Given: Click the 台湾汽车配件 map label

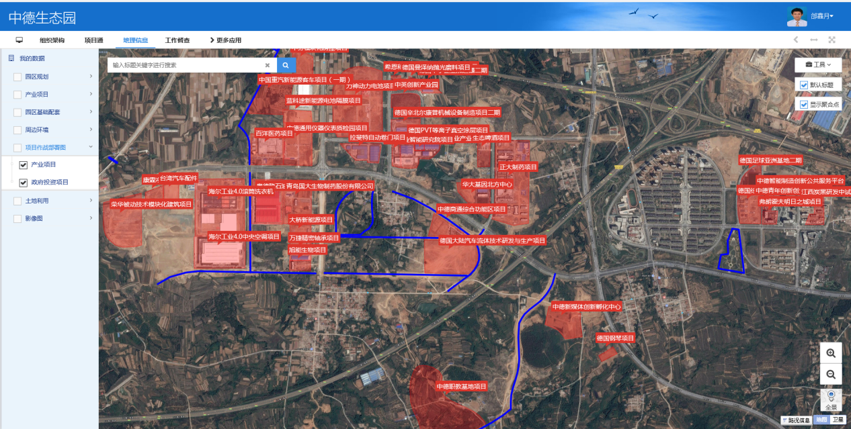Looking at the screenshot, I should [x=179, y=178].
